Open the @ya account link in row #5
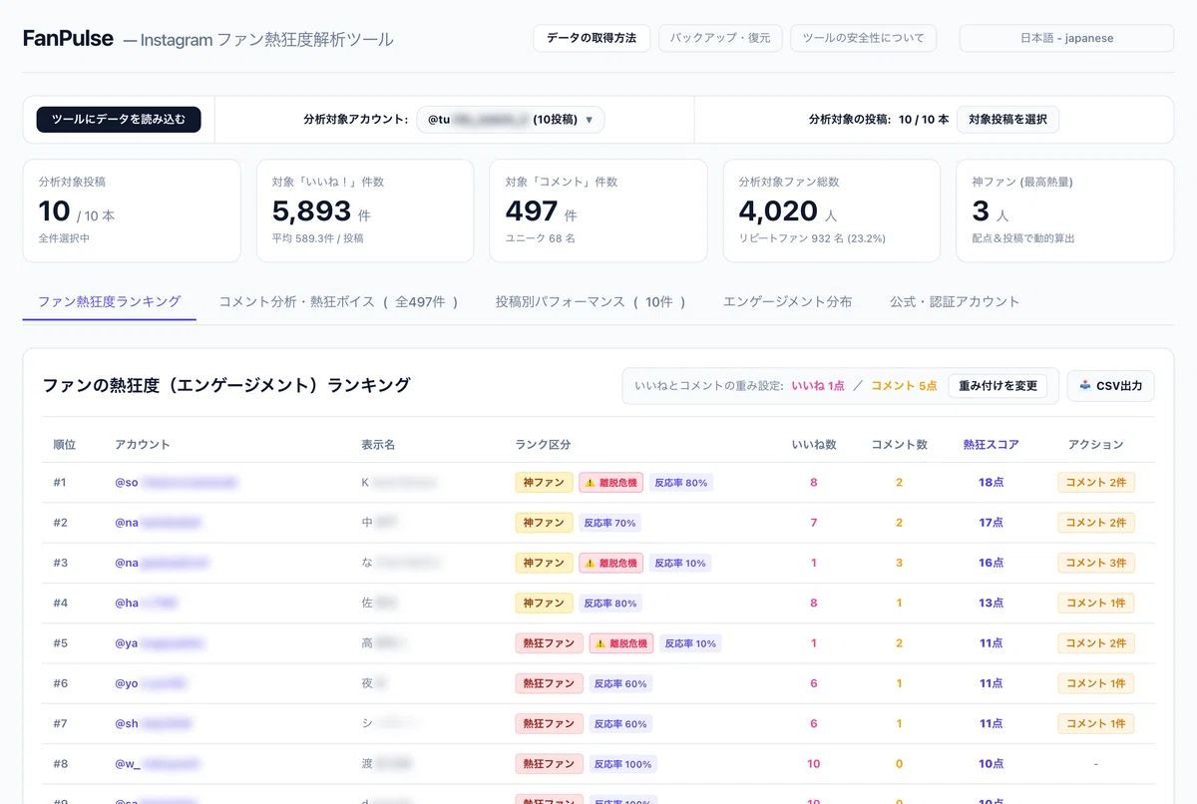 pos(160,643)
